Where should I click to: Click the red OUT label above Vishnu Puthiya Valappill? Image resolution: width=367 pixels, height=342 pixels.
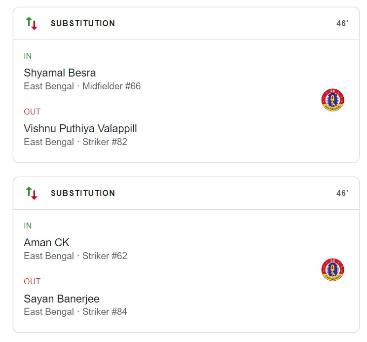[32, 112]
